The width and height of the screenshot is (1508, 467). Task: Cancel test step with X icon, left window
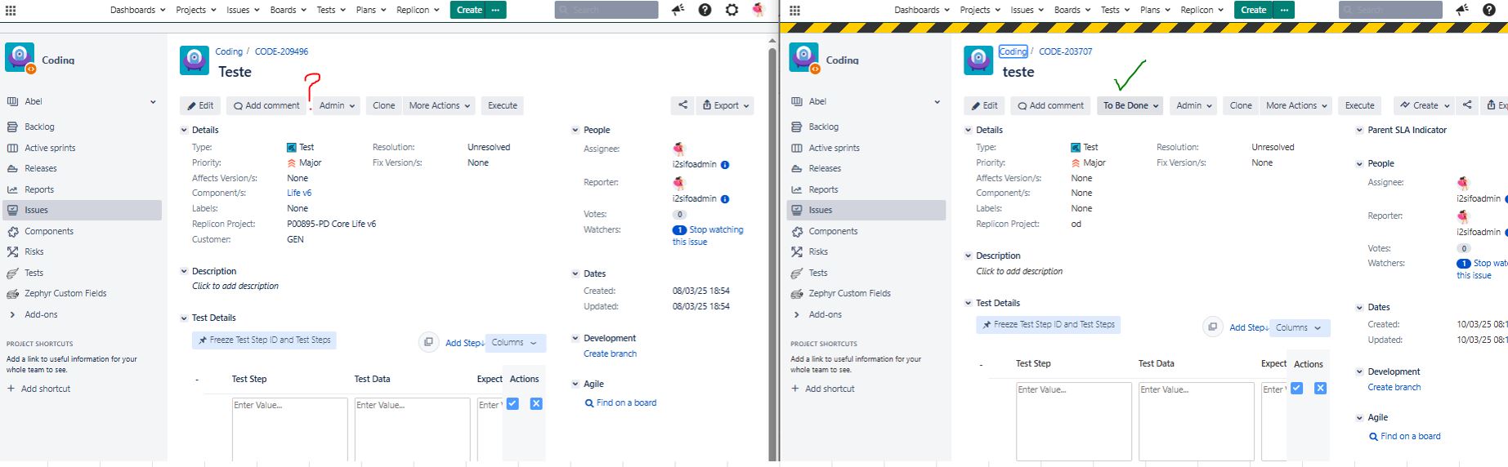tap(536, 403)
